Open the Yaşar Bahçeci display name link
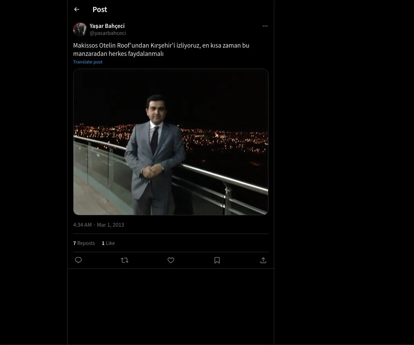Screen dimensions: 414x345 click(x=107, y=26)
